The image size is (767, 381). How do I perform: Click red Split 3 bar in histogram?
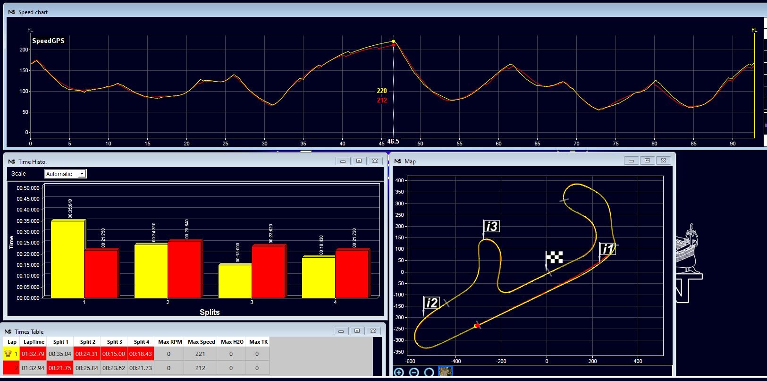tap(269, 271)
